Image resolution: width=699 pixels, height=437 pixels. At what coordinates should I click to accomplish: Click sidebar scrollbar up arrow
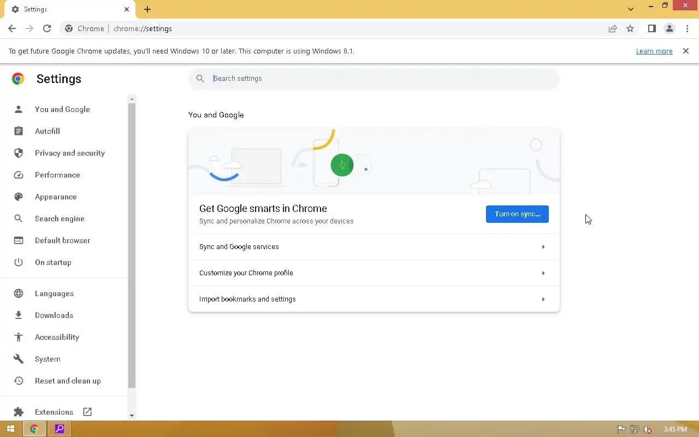click(132, 99)
